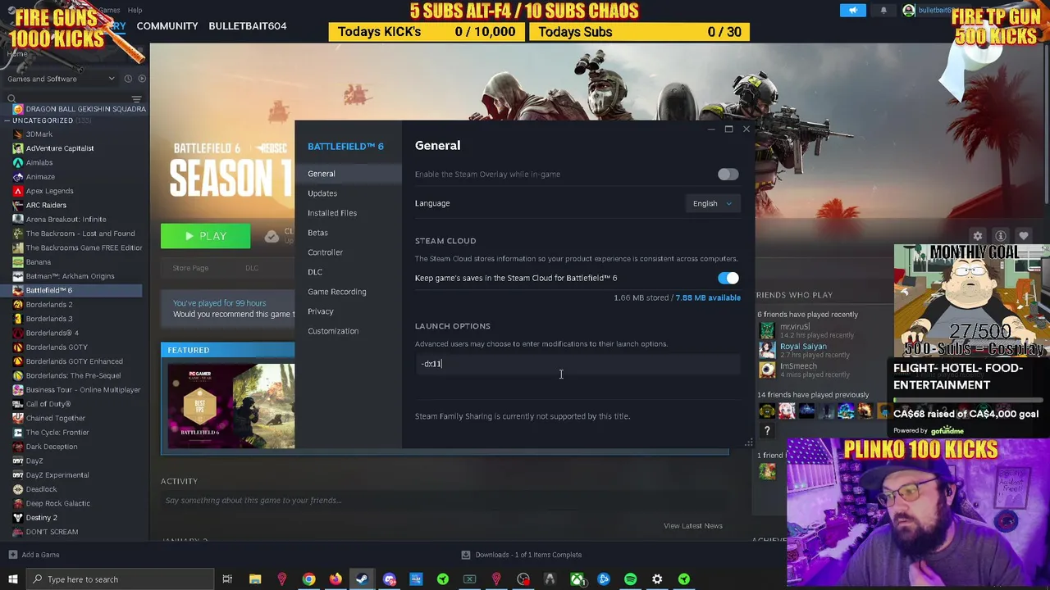Click the Add a Game plus icon
The height and width of the screenshot is (590, 1050).
[x=12, y=555]
